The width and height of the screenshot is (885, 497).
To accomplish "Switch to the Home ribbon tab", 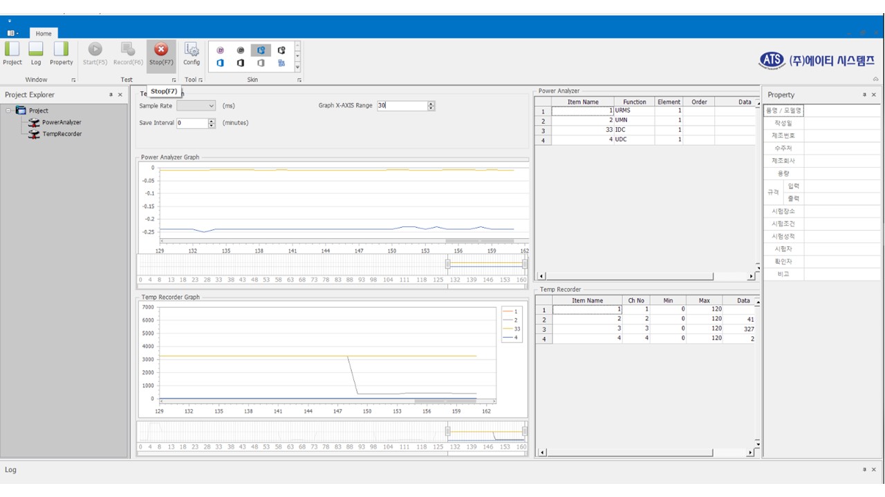I will pyautogui.click(x=44, y=33).
